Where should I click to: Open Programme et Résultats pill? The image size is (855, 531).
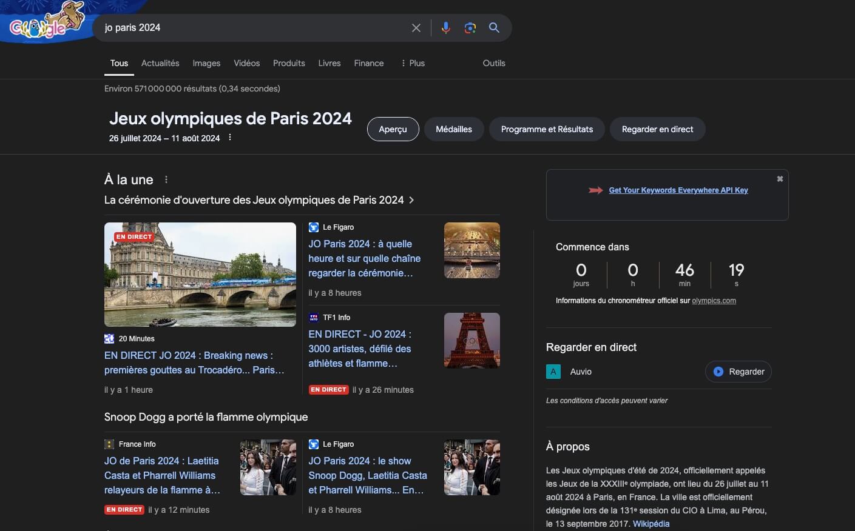click(x=547, y=129)
